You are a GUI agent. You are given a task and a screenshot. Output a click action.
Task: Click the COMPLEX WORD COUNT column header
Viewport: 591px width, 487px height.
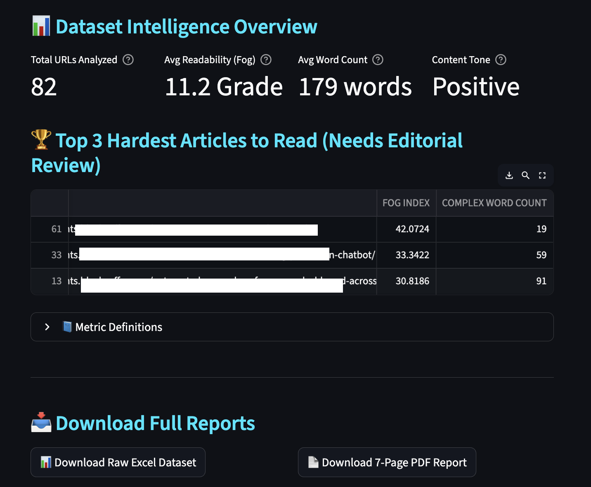tap(494, 203)
